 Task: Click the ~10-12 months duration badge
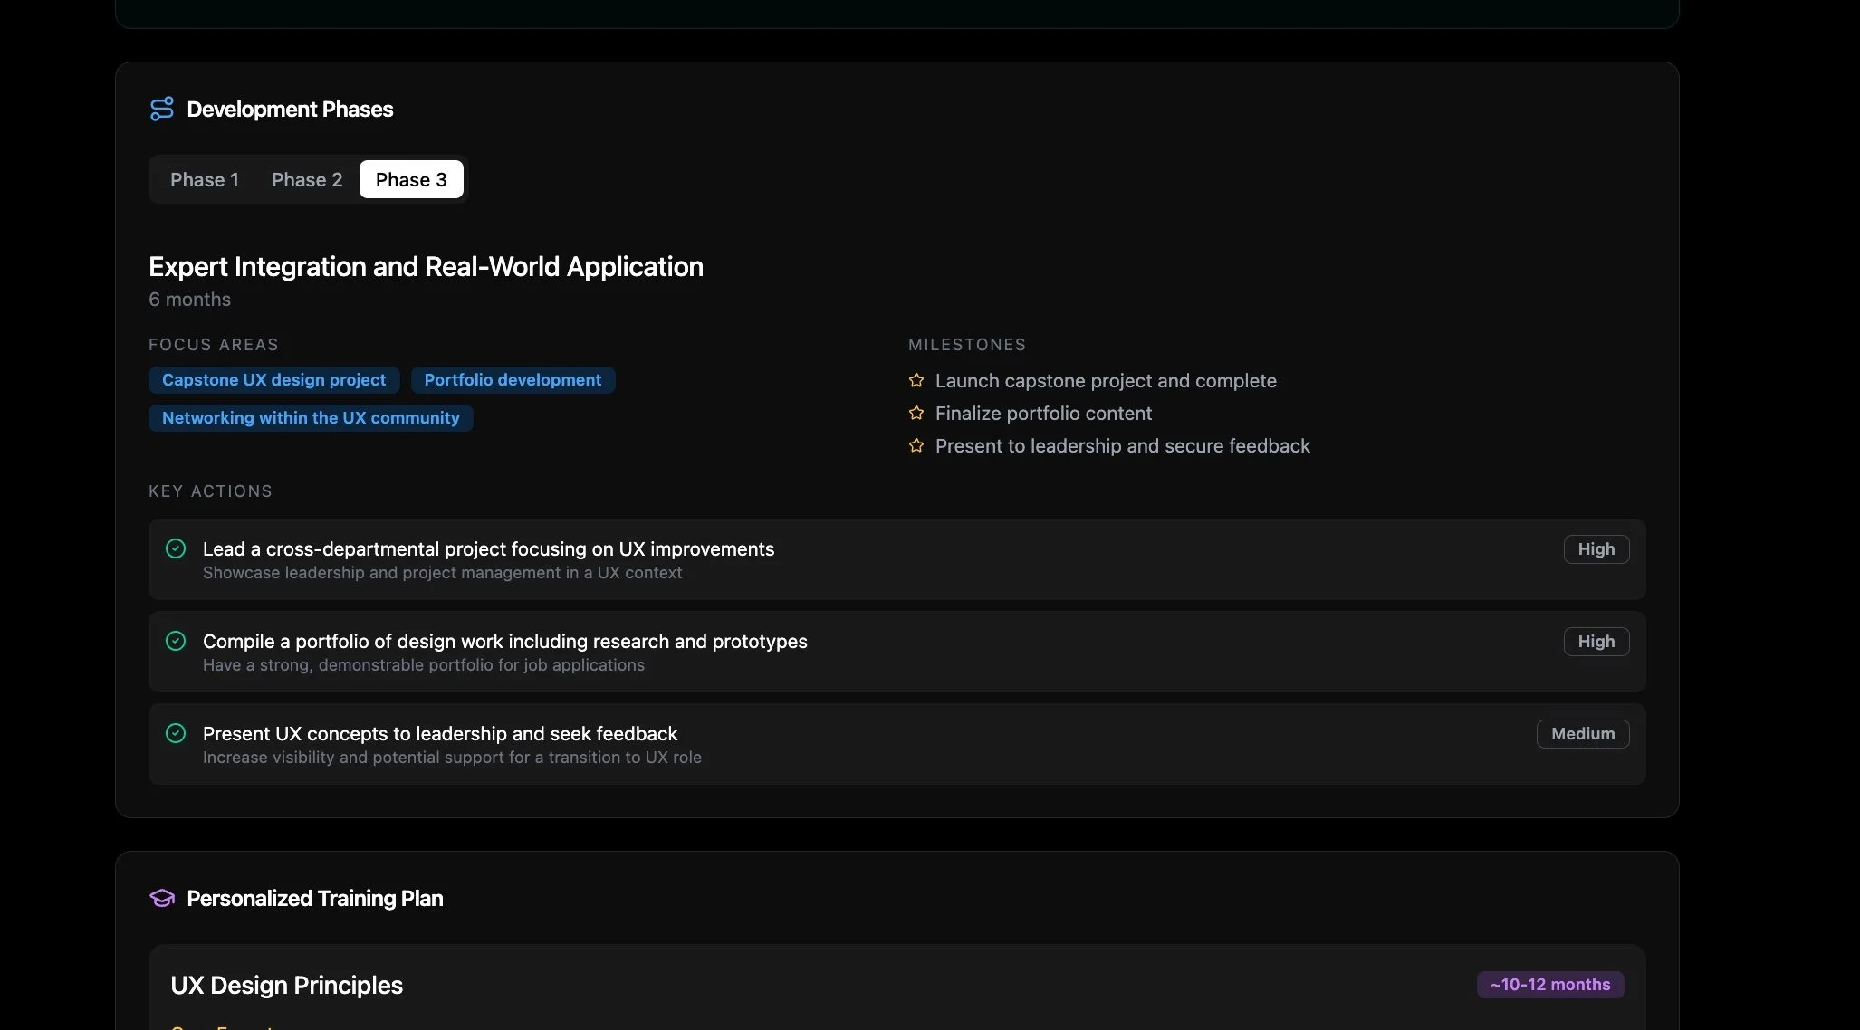pos(1549,985)
